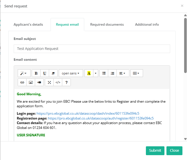Image resolution: width=187 pixels, height=160 pixels.
Task: Click the insert video icon
Action: coord(39,82)
